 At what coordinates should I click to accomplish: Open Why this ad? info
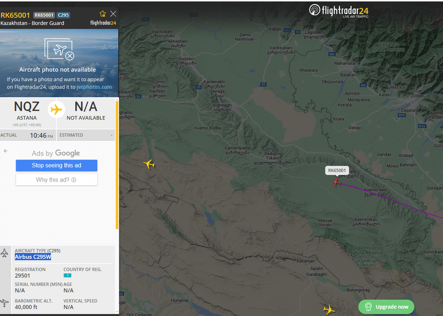(57, 180)
